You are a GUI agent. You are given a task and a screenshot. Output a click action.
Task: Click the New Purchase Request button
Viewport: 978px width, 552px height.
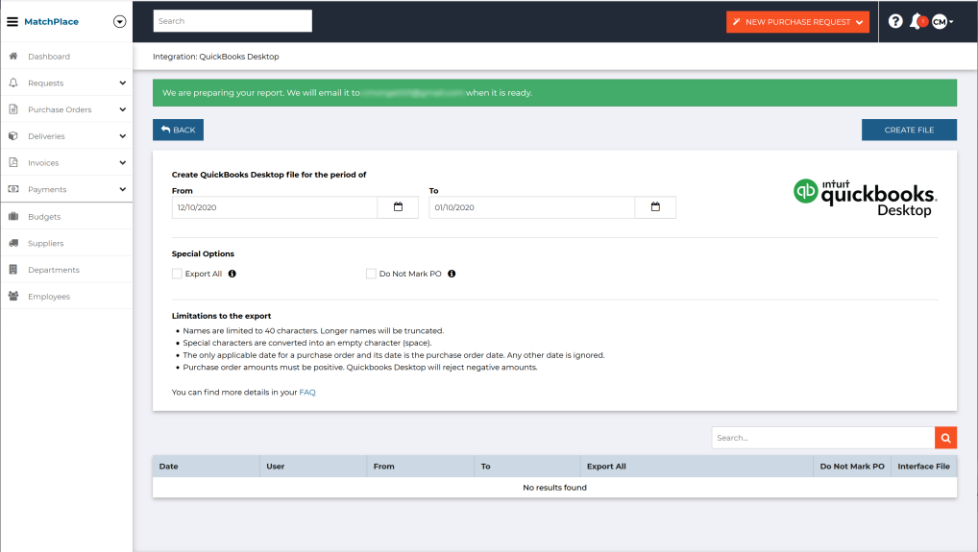[797, 22]
